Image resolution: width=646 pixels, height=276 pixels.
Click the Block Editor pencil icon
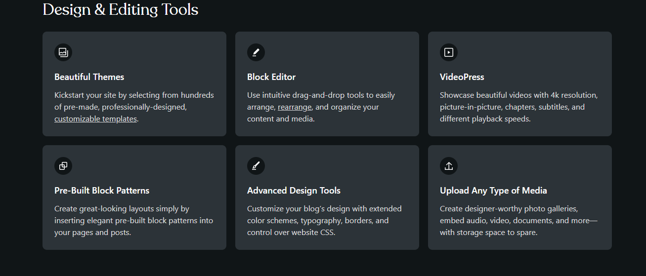point(256,52)
